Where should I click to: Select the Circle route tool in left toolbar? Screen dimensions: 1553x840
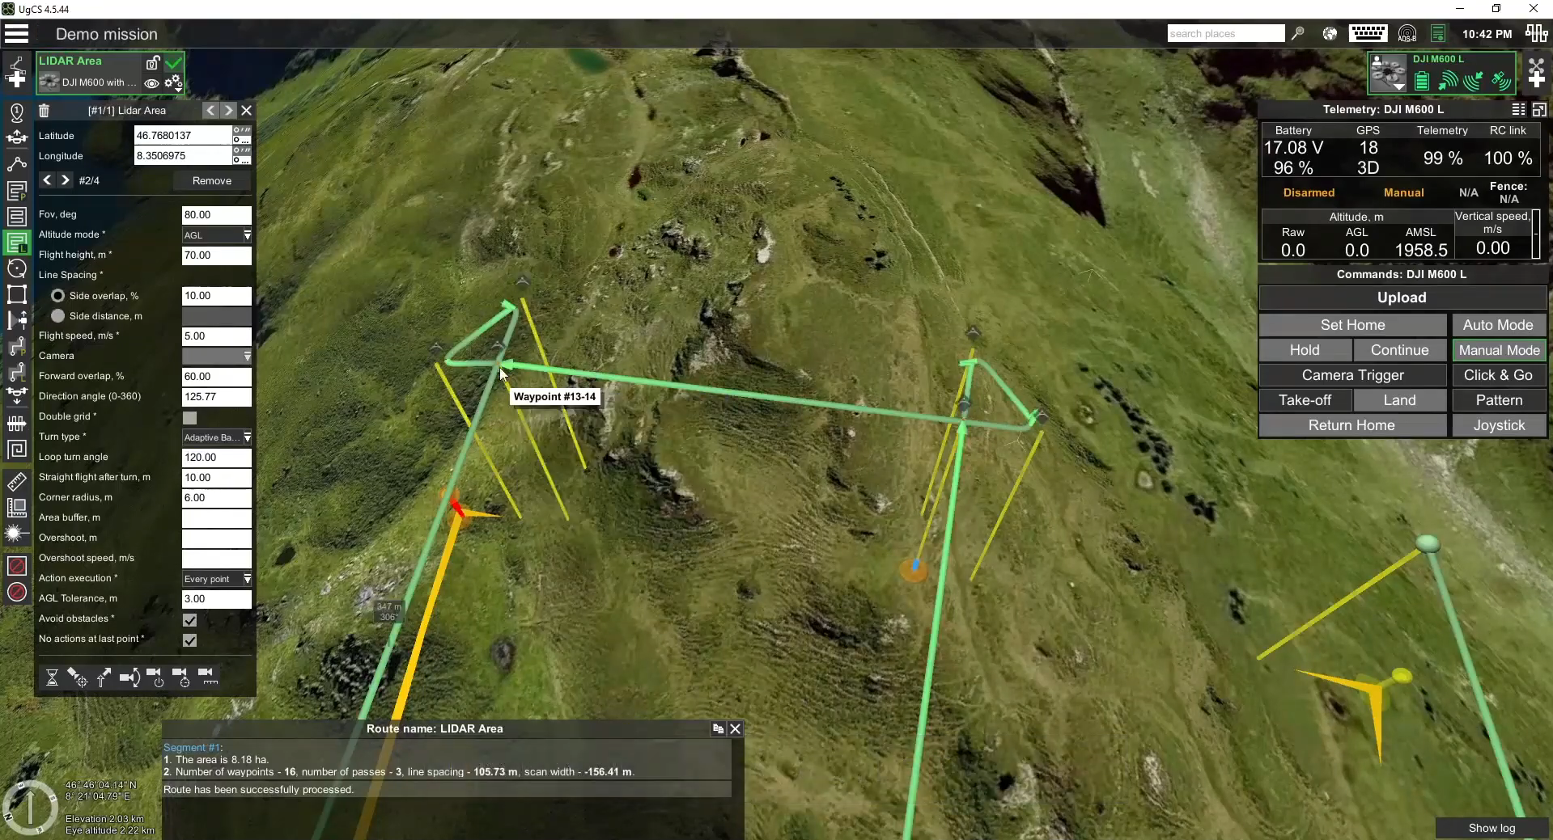(x=17, y=268)
